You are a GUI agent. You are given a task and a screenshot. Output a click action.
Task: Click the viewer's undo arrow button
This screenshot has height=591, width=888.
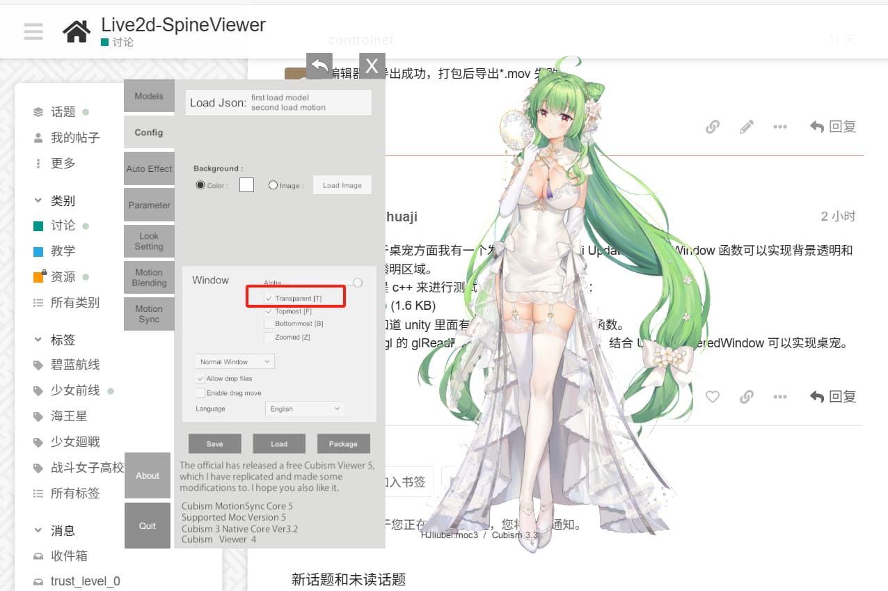[x=319, y=66]
